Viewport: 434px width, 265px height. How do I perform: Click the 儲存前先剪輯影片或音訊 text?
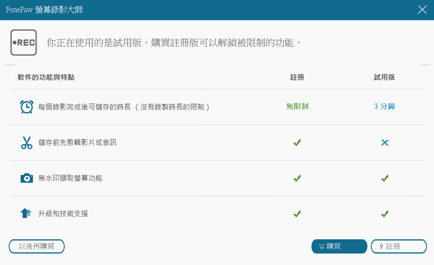tap(77, 142)
